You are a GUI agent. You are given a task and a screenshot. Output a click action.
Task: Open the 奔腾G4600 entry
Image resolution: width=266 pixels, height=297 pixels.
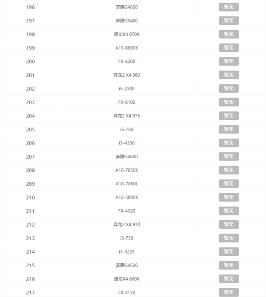tap(127, 156)
